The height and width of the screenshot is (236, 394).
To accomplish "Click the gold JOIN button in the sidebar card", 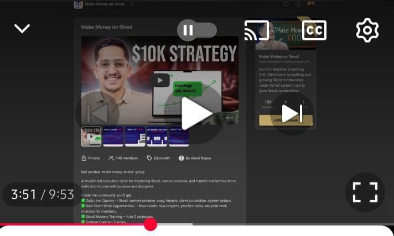I will coord(286,120).
